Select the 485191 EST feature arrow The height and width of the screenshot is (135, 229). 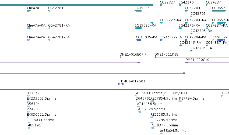coord(29,128)
